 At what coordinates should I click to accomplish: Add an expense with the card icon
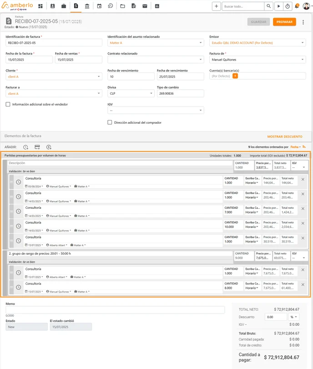(x=37, y=147)
